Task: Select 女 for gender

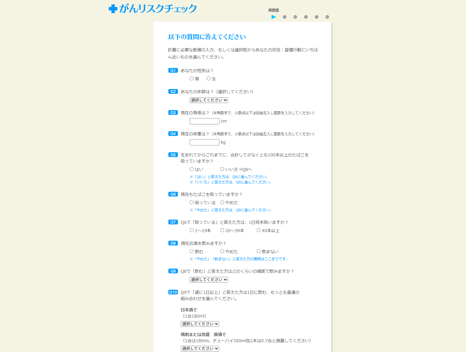Action: (x=209, y=79)
